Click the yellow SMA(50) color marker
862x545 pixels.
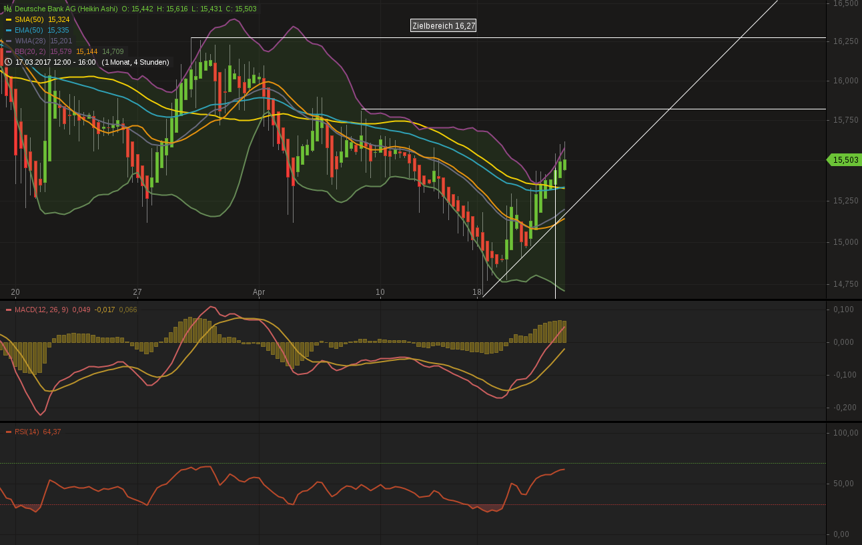point(9,19)
